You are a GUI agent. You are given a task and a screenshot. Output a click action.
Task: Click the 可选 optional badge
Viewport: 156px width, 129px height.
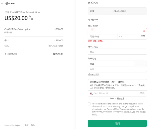(x=142, y=93)
